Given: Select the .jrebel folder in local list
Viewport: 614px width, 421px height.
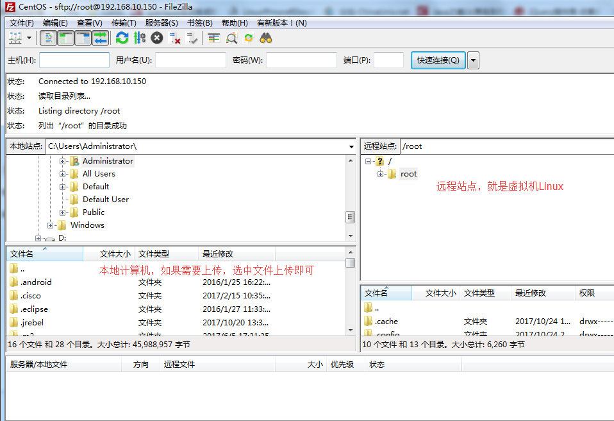Looking at the screenshot, I should coord(32,323).
